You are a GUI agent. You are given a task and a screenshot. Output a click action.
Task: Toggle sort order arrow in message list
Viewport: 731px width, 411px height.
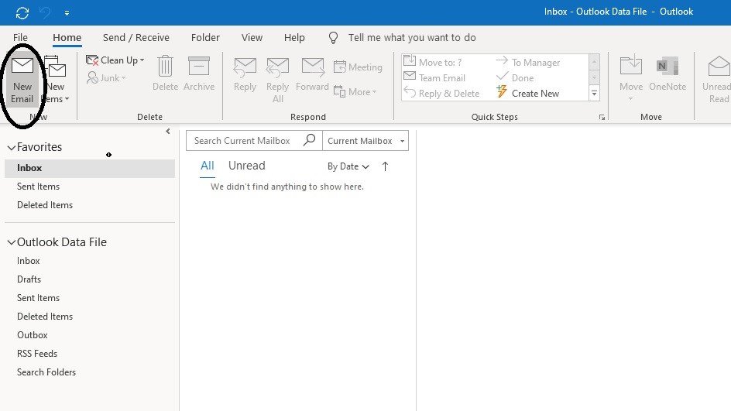pos(385,166)
